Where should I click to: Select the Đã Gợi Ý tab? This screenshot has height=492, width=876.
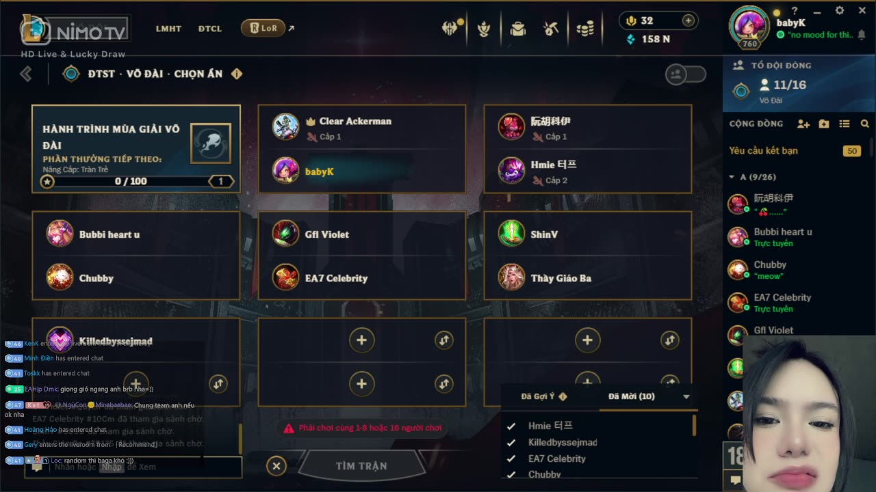pyautogui.click(x=543, y=396)
